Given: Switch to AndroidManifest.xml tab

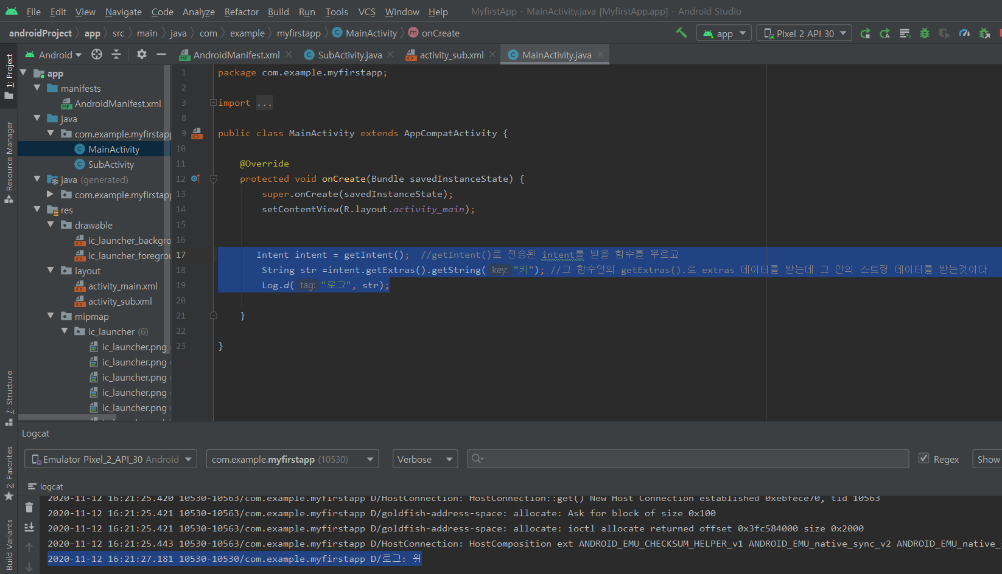Looking at the screenshot, I should point(236,55).
